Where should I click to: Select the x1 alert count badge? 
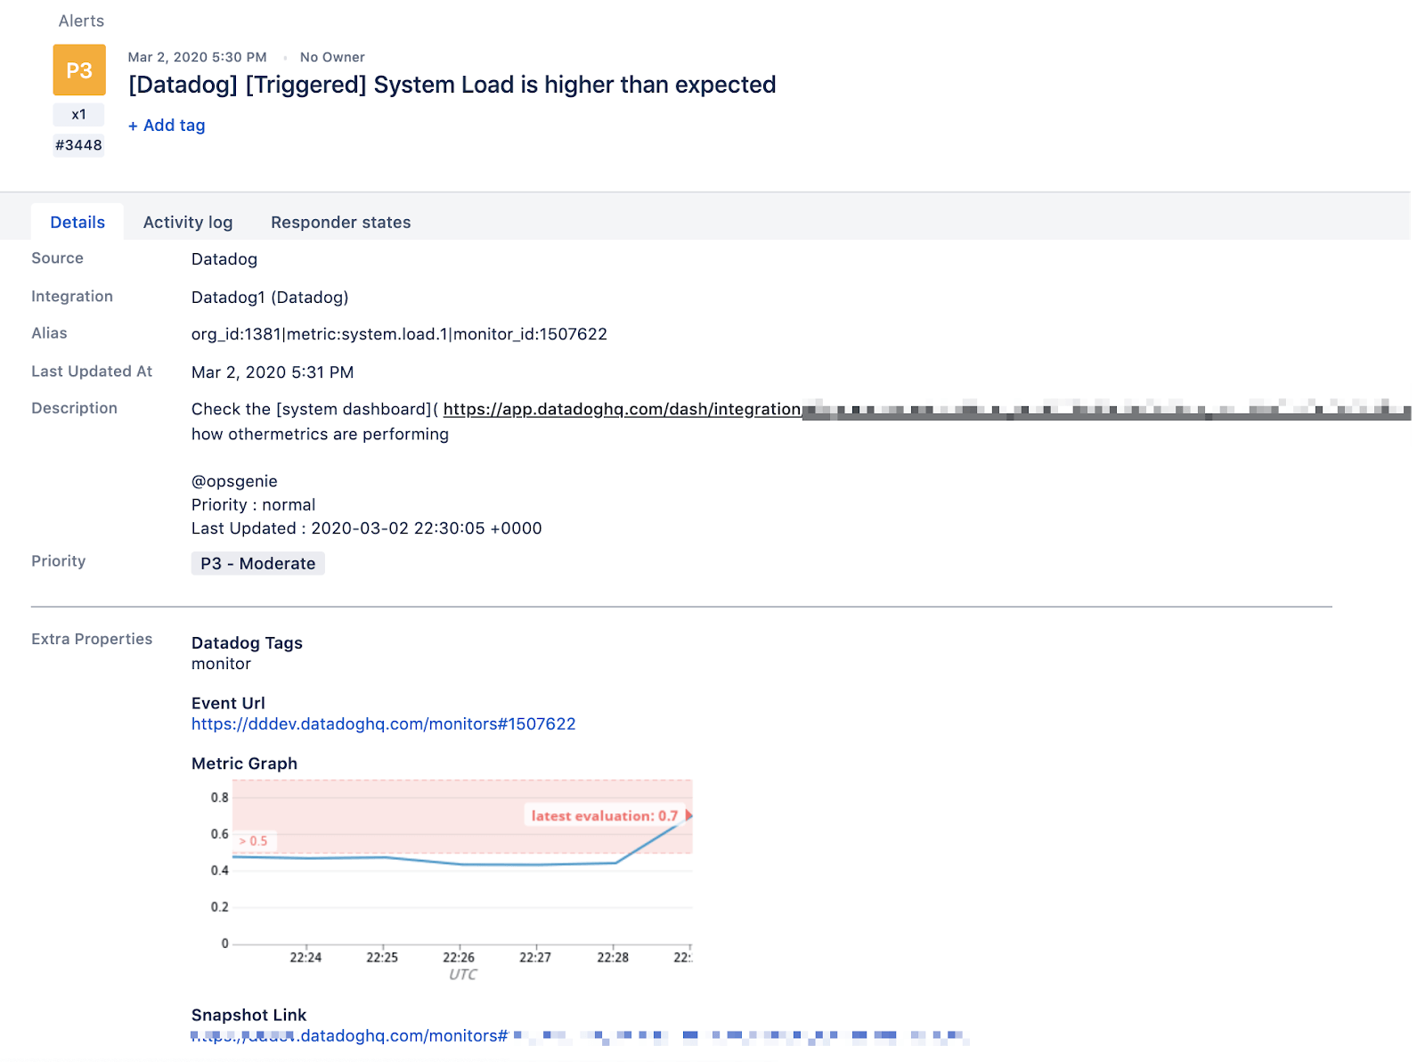click(78, 114)
